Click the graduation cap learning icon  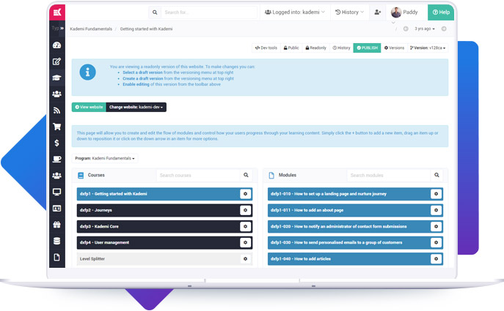point(56,78)
